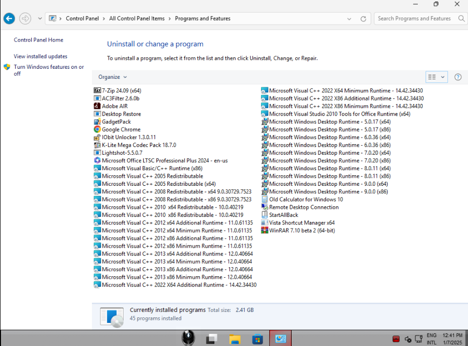This screenshot has width=468, height=346.
Task: Open Control Panel Home link
Action: coord(39,40)
